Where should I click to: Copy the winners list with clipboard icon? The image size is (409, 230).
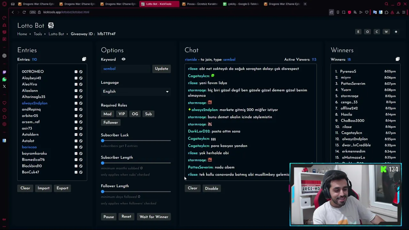(x=397, y=59)
